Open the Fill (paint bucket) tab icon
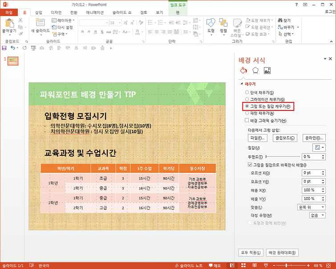Image resolution: width=336 pixels, height=269 pixels. point(243,70)
